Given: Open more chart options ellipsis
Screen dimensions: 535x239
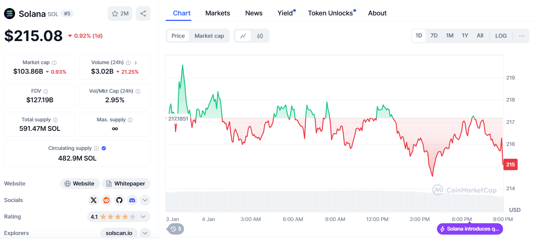Looking at the screenshot, I should (522, 36).
